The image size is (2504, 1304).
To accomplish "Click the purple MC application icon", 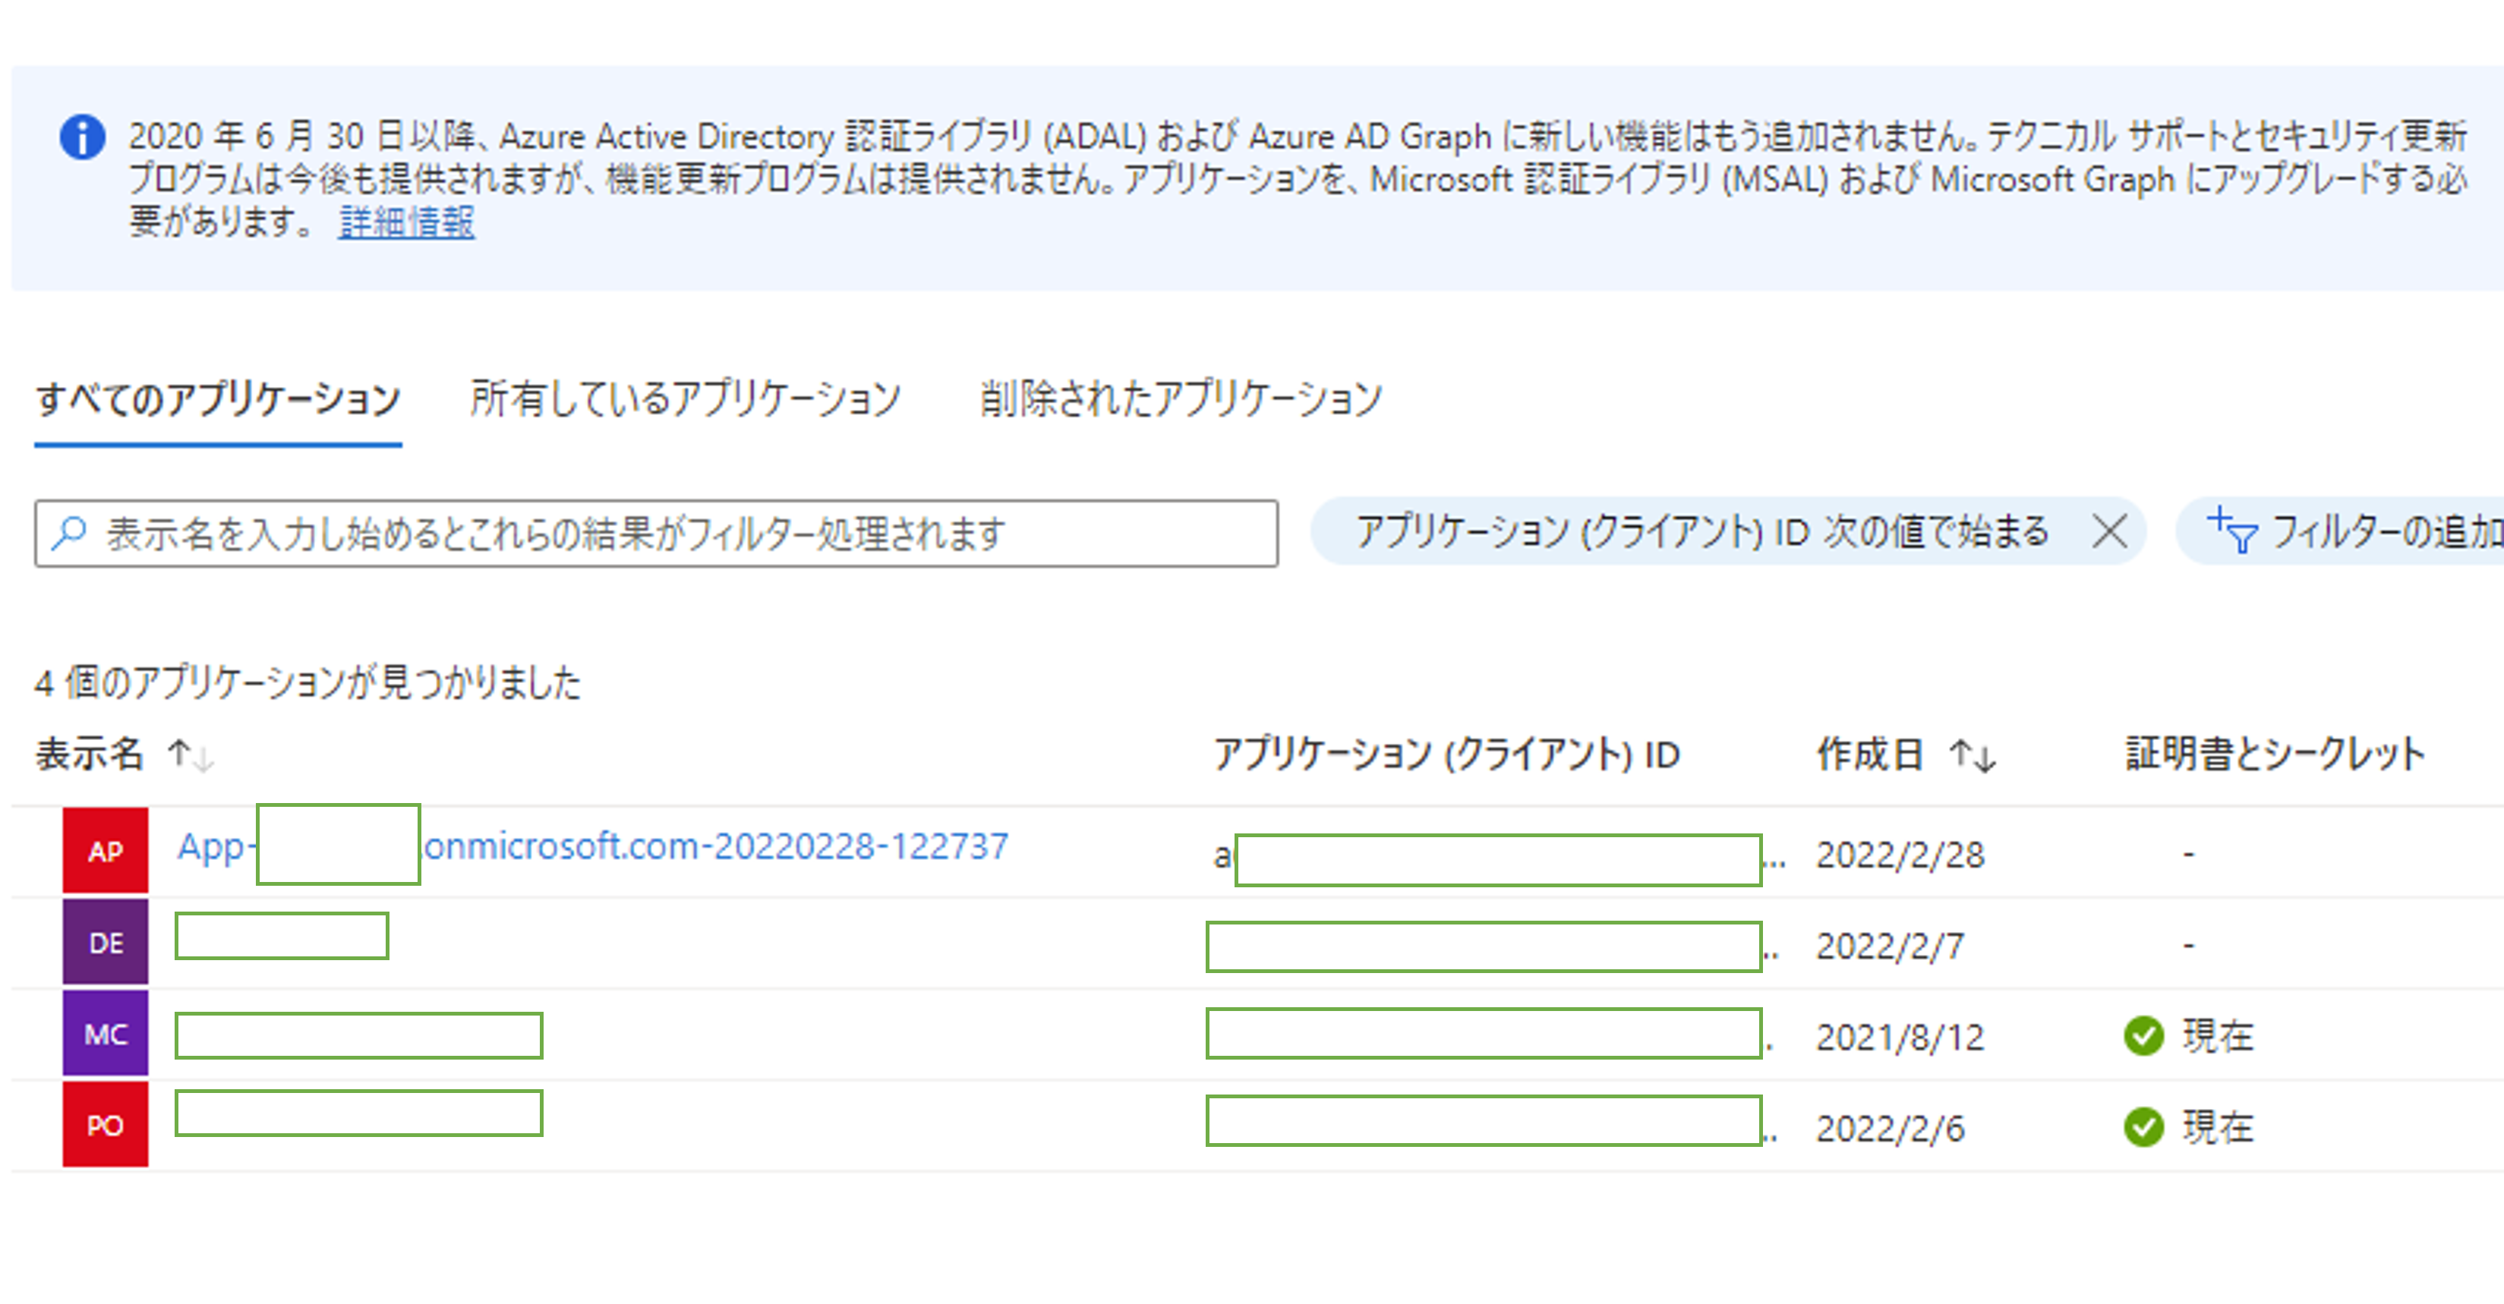I will pos(106,1033).
